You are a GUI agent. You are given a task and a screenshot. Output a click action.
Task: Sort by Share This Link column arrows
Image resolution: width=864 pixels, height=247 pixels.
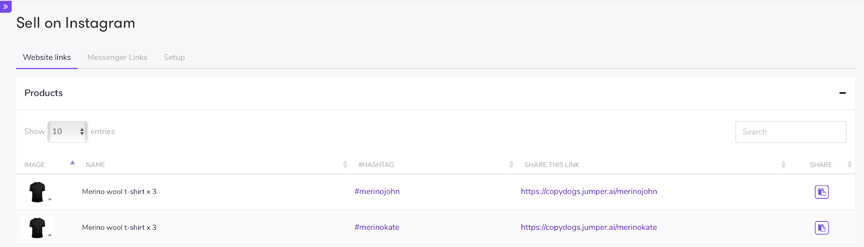pyautogui.click(x=783, y=165)
